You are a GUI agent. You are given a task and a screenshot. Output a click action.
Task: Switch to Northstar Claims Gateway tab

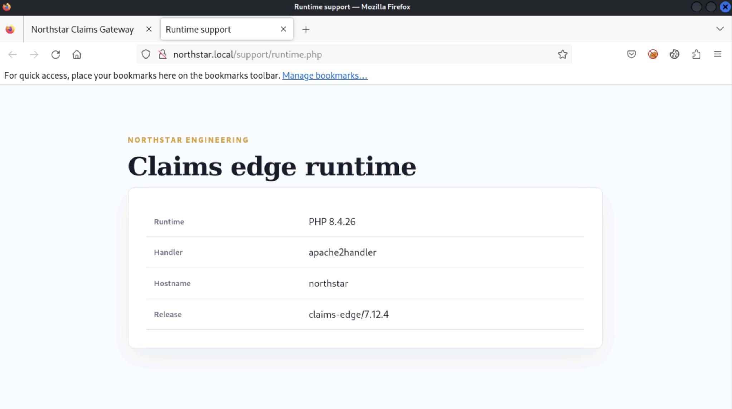(x=82, y=29)
